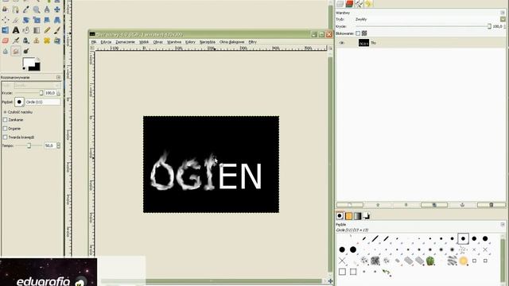Viewport: 509px width, 286px height.
Task: Click the tool options Krycie opacity slider
Action: tap(29, 94)
